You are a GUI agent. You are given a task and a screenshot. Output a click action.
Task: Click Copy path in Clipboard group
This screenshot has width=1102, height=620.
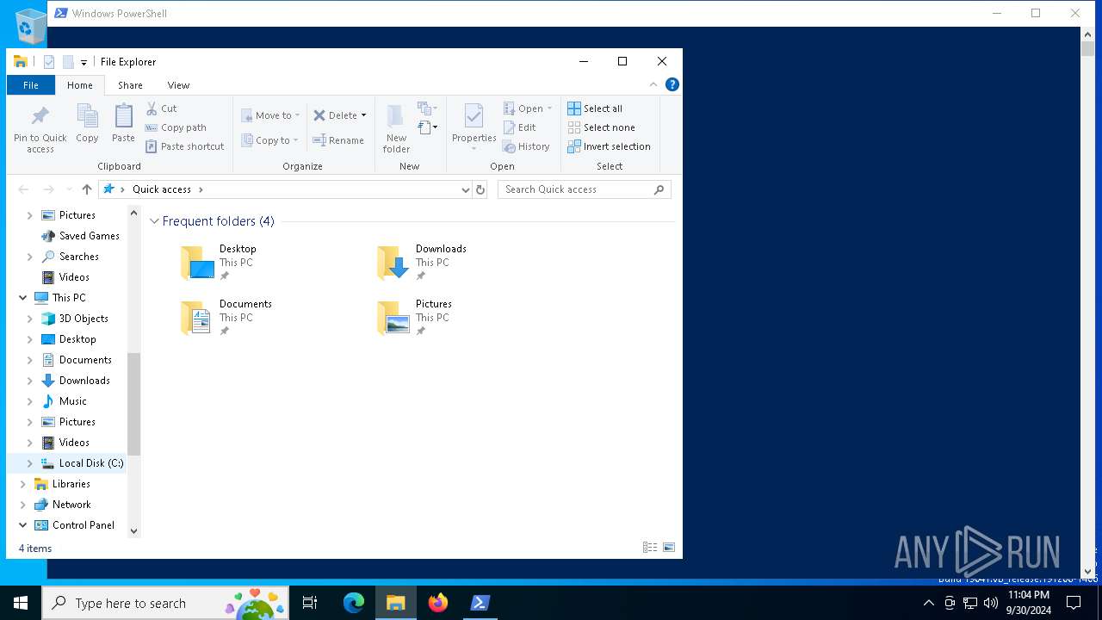(176, 127)
